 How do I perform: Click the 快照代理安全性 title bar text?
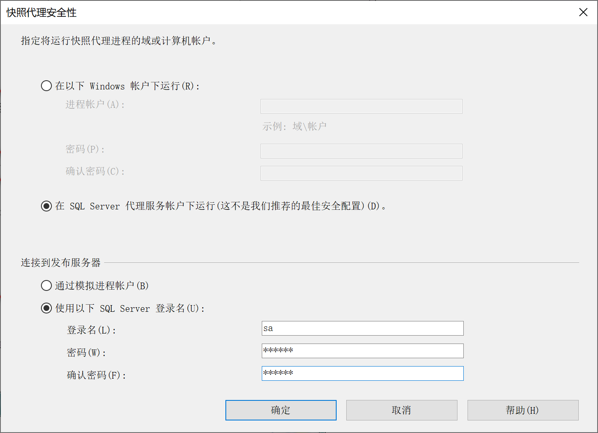coord(41,13)
